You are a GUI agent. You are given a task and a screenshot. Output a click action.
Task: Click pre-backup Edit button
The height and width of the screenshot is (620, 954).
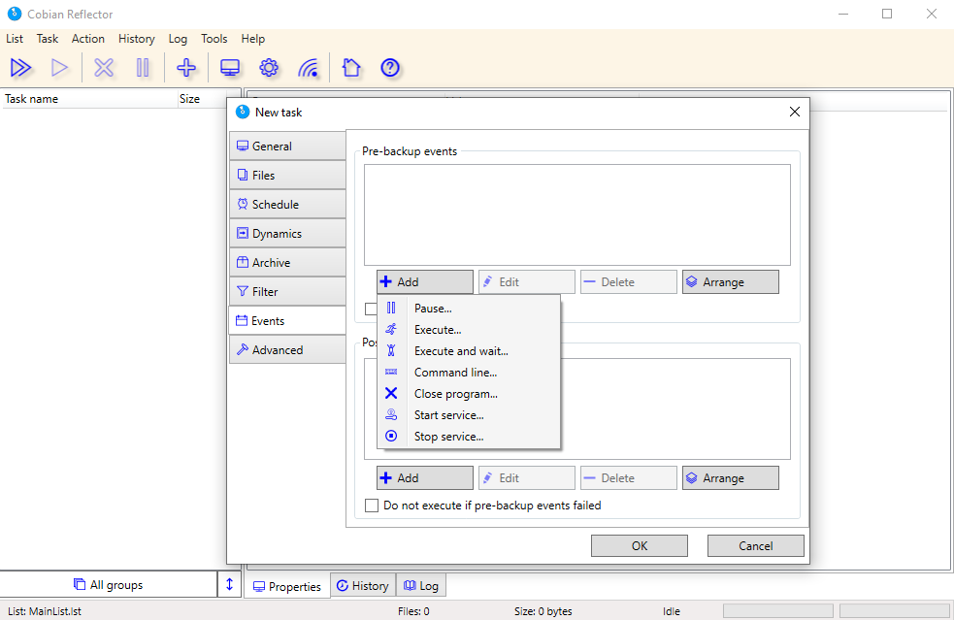(x=527, y=281)
